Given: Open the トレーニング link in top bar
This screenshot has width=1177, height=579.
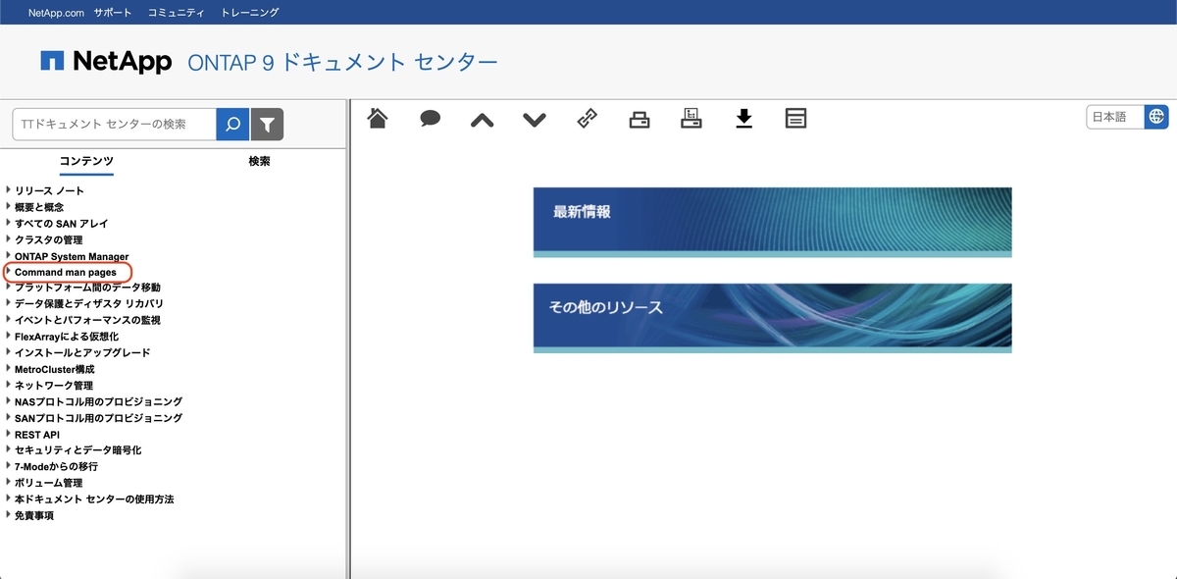Looking at the screenshot, I should point(249,13).
